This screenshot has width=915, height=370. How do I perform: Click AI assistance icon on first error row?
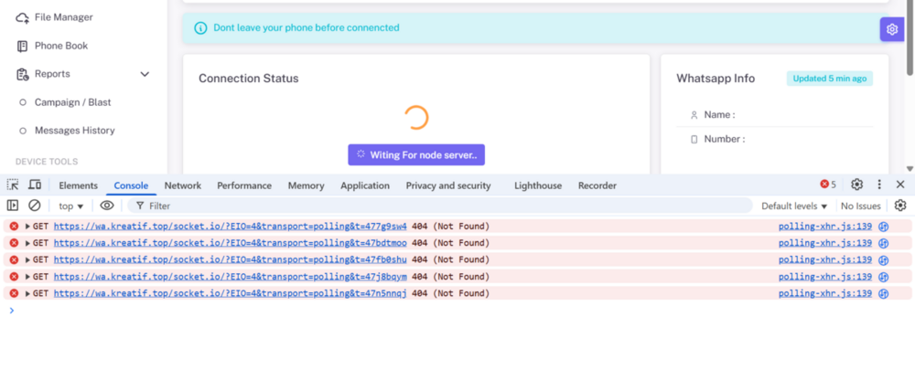(x=884, y=227)
